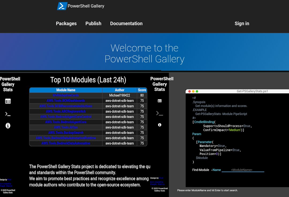The image size is (289, 197).
Task: Click ValueFromPipeline=$true line in code
Action: [220, 150]
